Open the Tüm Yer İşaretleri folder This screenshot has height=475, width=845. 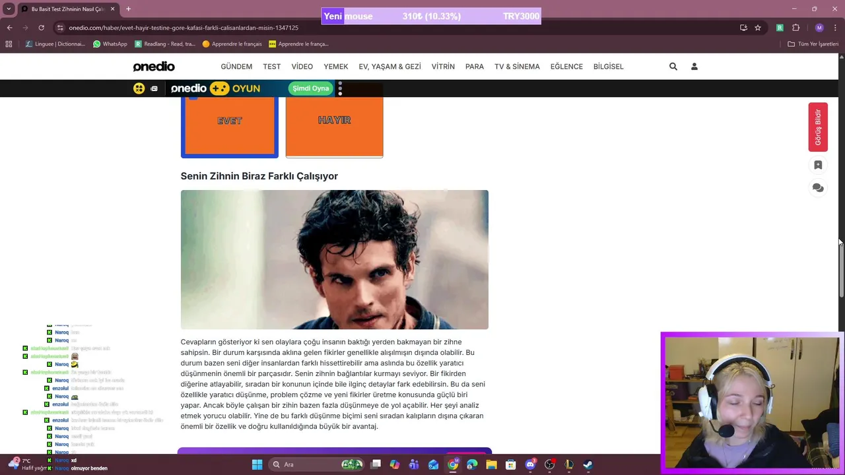click(x=813, y=44)
